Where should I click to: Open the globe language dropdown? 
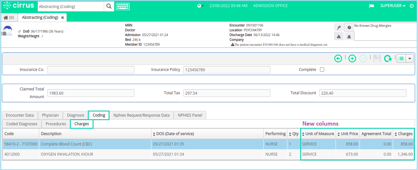[x=201, y=6]
